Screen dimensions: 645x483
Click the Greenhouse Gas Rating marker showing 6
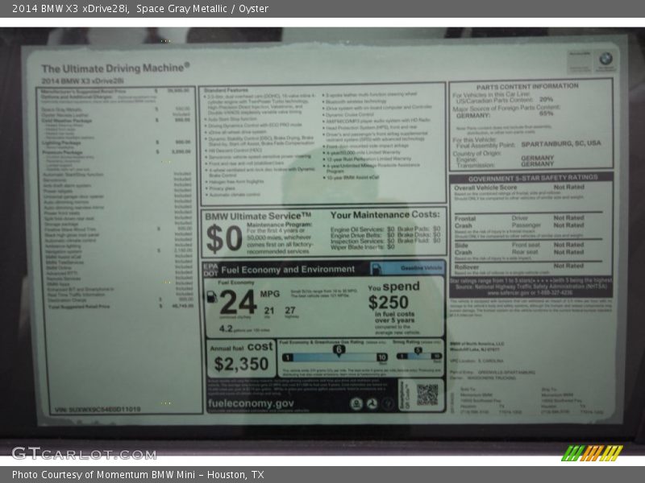coord(339,349)
